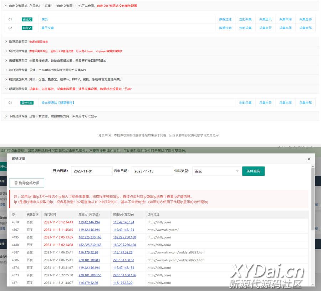
Task: Click 数据过滤 for 量子文章 row
Action: click(x=225, y=28)
